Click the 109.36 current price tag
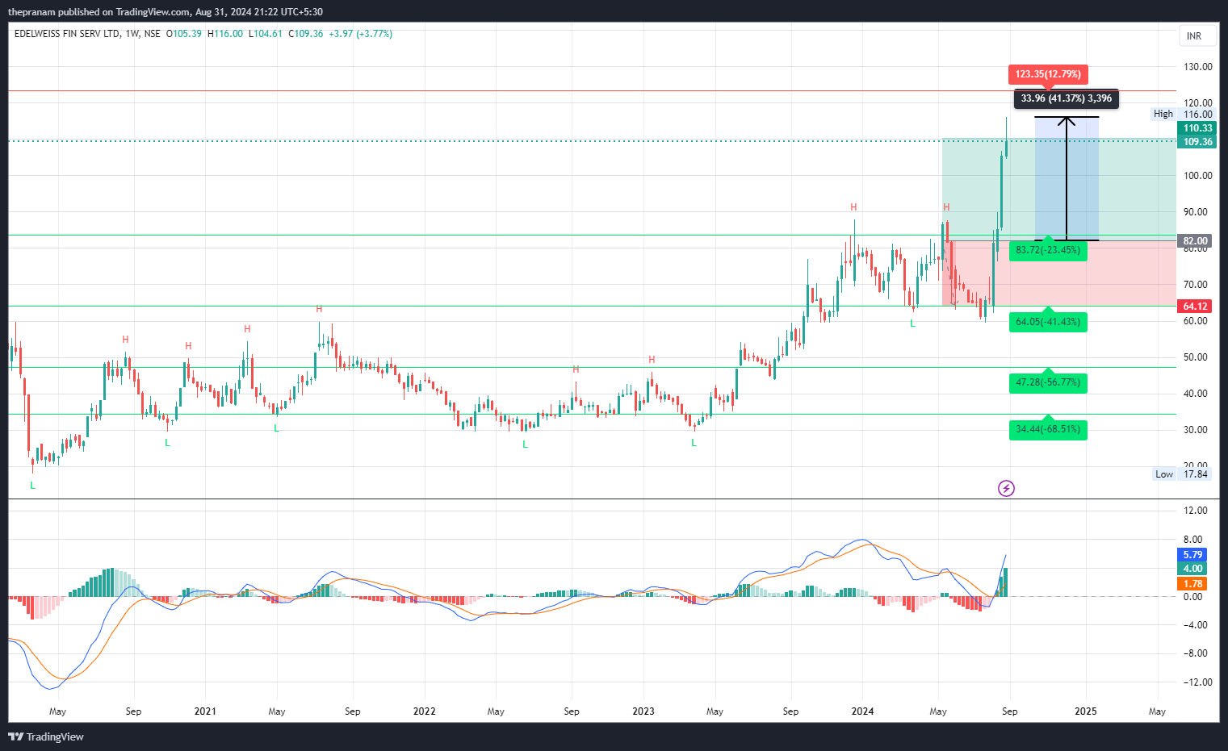This screenshot has height=751, width=1228. [x=1198, y=142]
